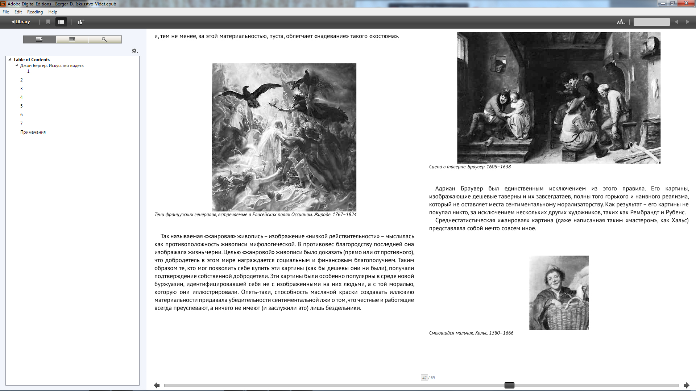Add a bookmark with the bookmark icon
This screenshot has width=696, height=391.
48,22
